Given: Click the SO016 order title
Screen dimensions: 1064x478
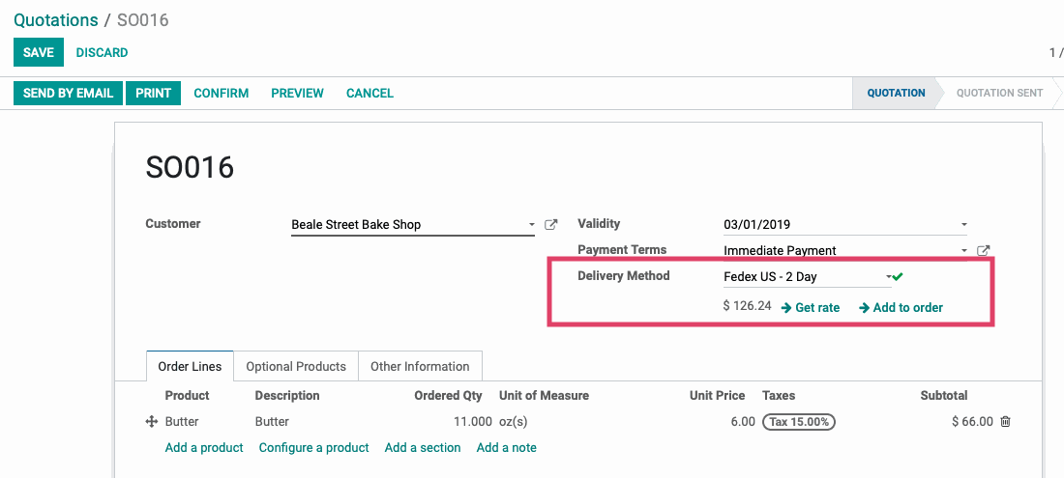Looking at the screenshot, I should 190,166.
